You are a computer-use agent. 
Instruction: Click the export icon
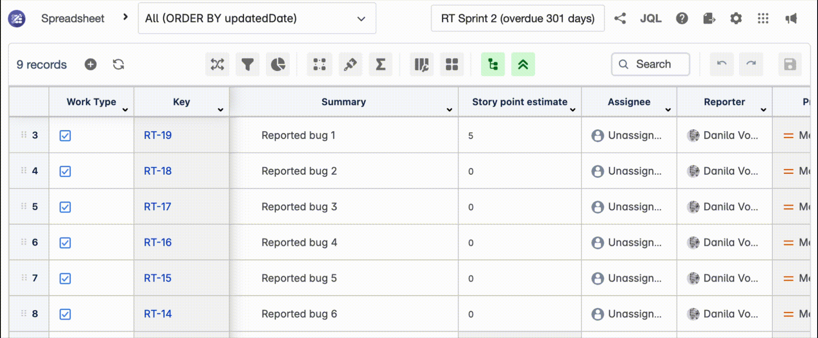[x=709, y=18]
